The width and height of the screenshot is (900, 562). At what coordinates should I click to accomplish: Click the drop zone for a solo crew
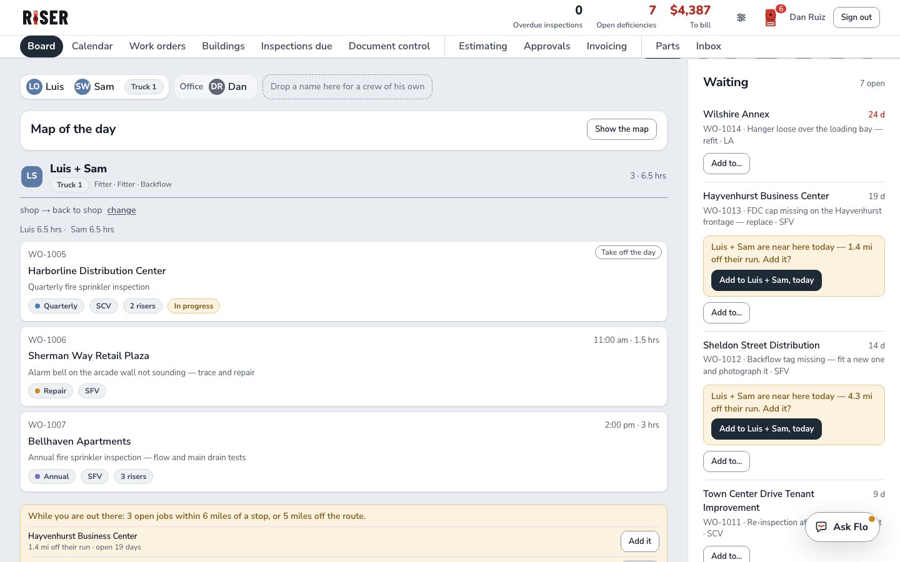[347, 87]
